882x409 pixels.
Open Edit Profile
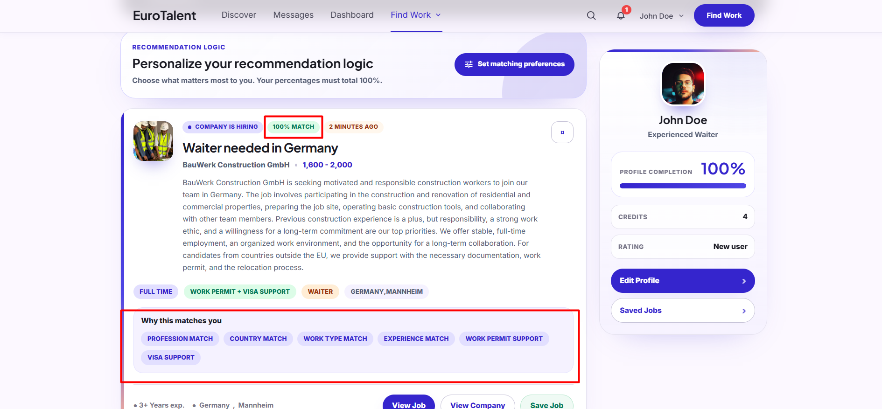point(683,281)
